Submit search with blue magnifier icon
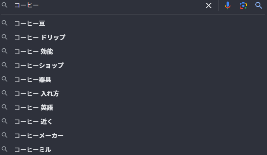 (258, 5)
